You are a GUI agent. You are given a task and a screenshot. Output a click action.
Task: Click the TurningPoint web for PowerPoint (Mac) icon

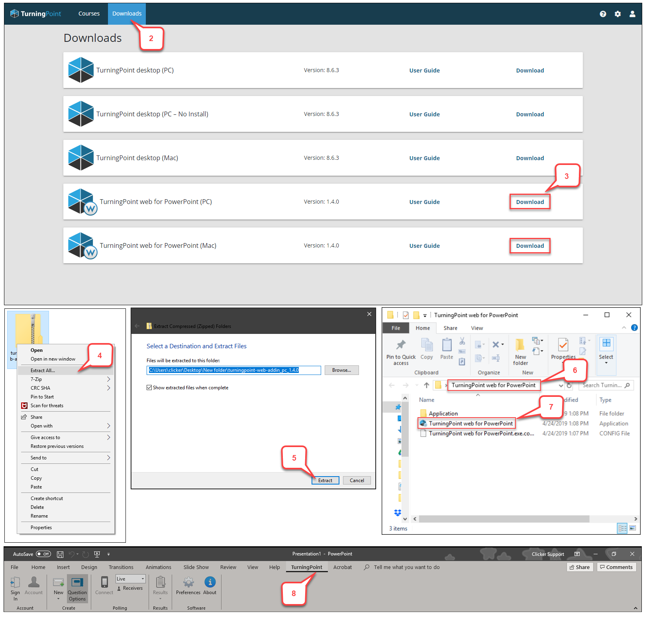[82, 245]
